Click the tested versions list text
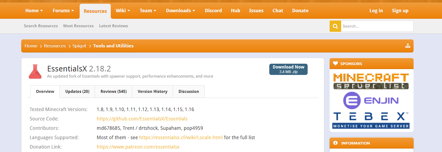This screenshot has width=442, height=152. click(x=145, y=109)
